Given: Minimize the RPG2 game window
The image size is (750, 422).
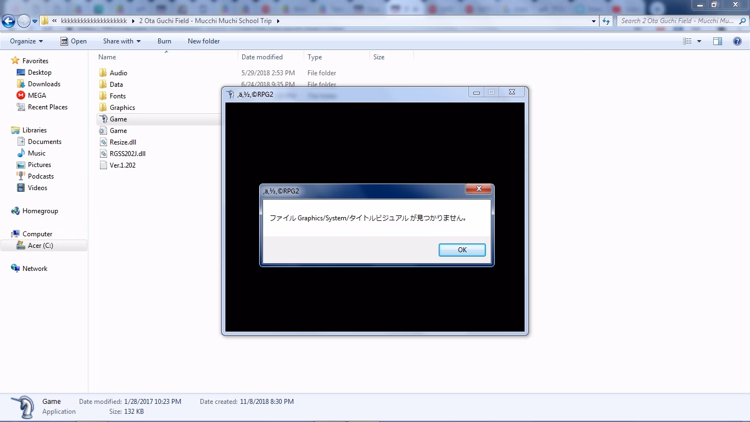Looking at the screenshot, I should [x=477, y=92].
